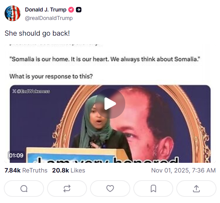220x203 pixels.
Task: Open Donald J. Trump profile avatar
Action: coord(12,13)
